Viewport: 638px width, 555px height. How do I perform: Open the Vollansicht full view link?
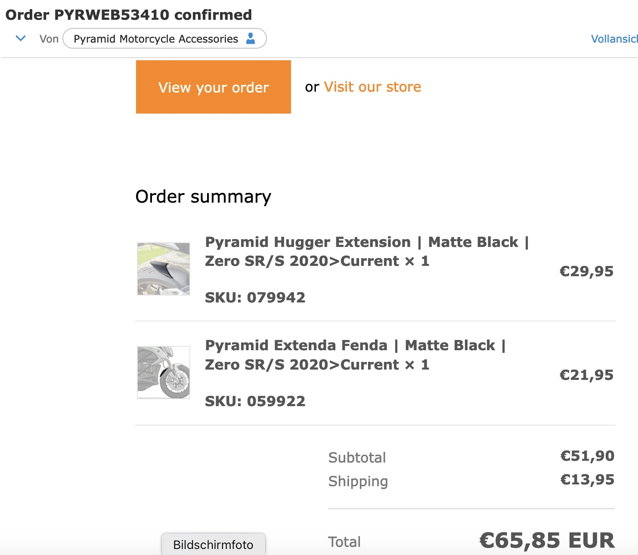pyautogui.click(x=614, y=39)
